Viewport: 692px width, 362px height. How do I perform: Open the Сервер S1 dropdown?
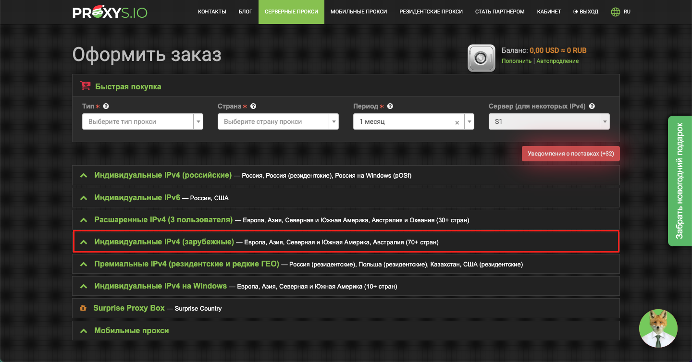549,121
